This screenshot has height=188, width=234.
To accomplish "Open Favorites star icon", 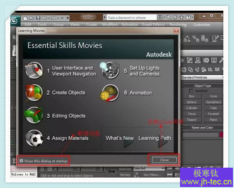I will coord(181,18).
